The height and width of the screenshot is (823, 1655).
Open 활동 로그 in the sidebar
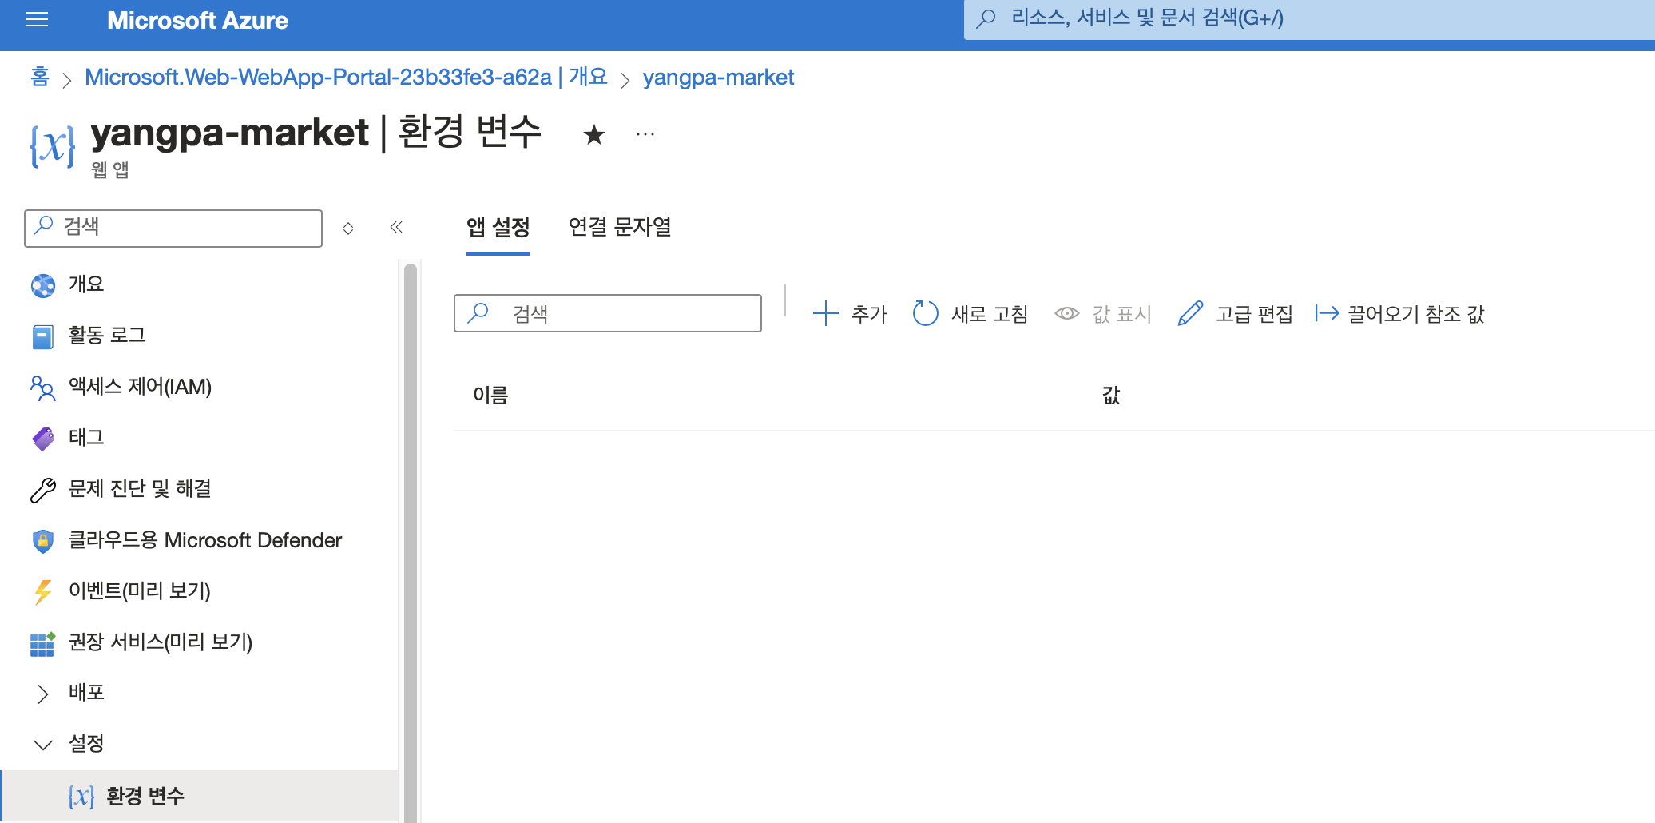(x=107, y=336)
